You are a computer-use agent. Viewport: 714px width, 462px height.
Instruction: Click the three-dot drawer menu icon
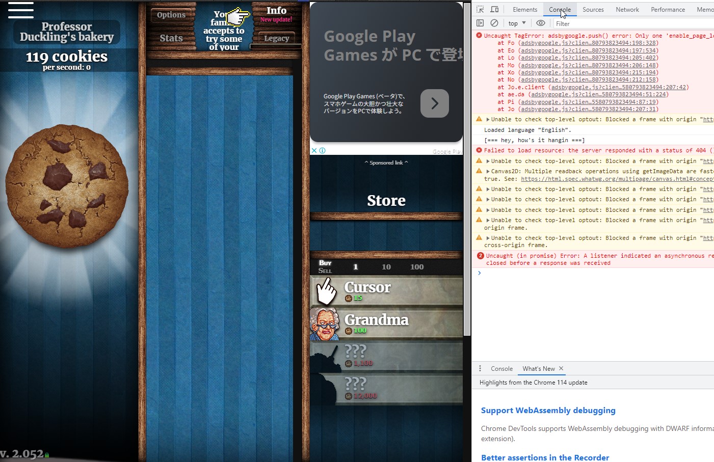pos(480,369)
